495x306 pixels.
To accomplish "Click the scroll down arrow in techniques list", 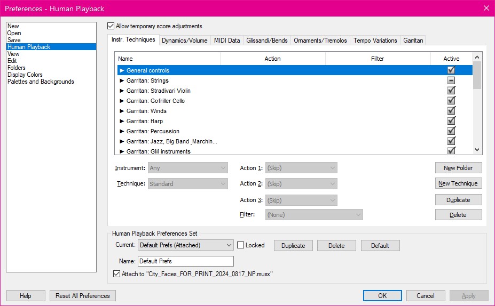I will coord(477,150).
